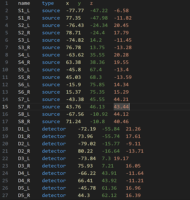The width and height of the screenshot is (190, 200).
Task: Click 'detector' on the D1_L row
Action: 54,129
